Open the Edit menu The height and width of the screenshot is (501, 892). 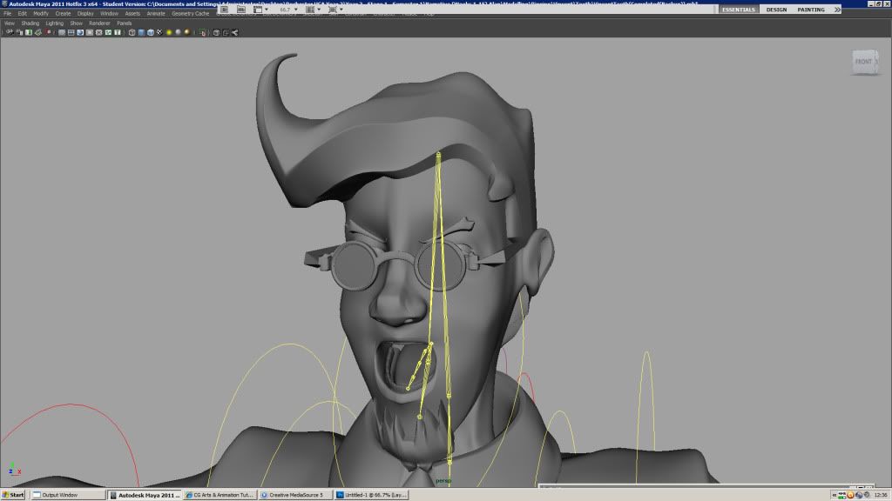coord(22,14)
